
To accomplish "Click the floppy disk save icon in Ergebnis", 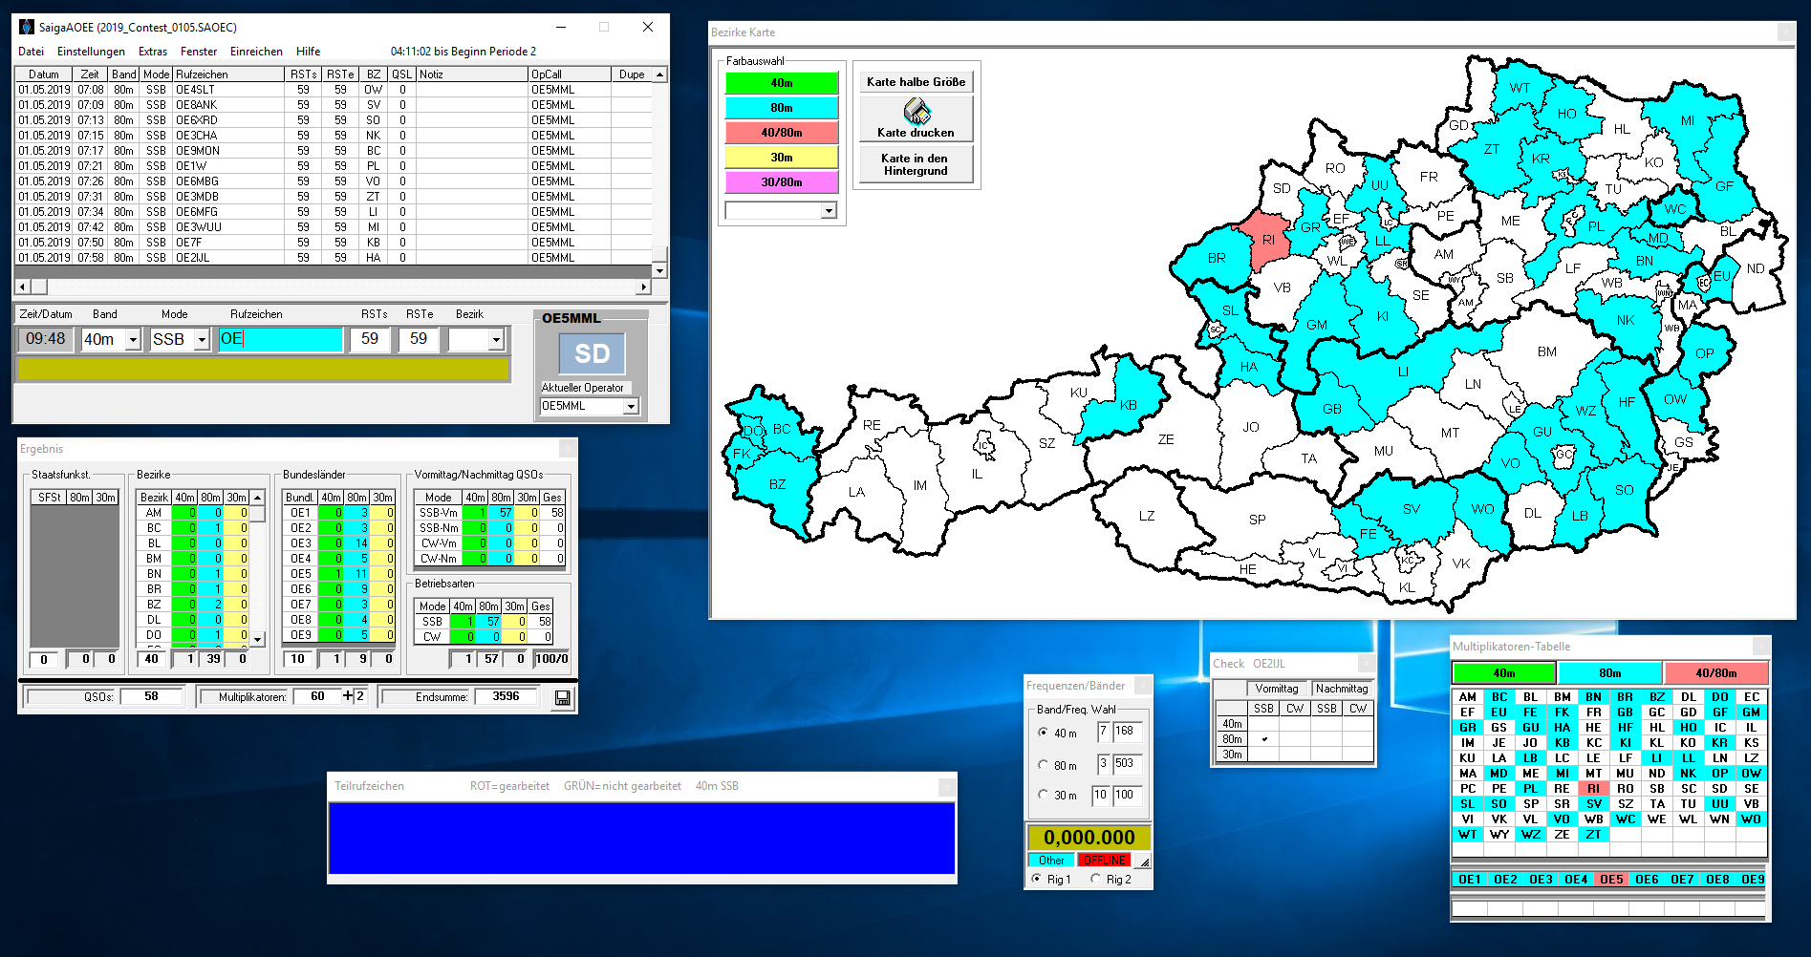I will click(562, 698).
